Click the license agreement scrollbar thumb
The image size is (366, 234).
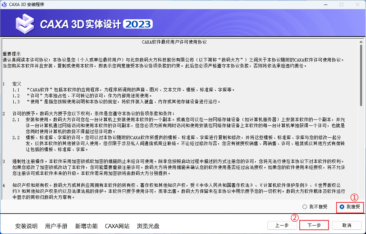coord(361,75)
